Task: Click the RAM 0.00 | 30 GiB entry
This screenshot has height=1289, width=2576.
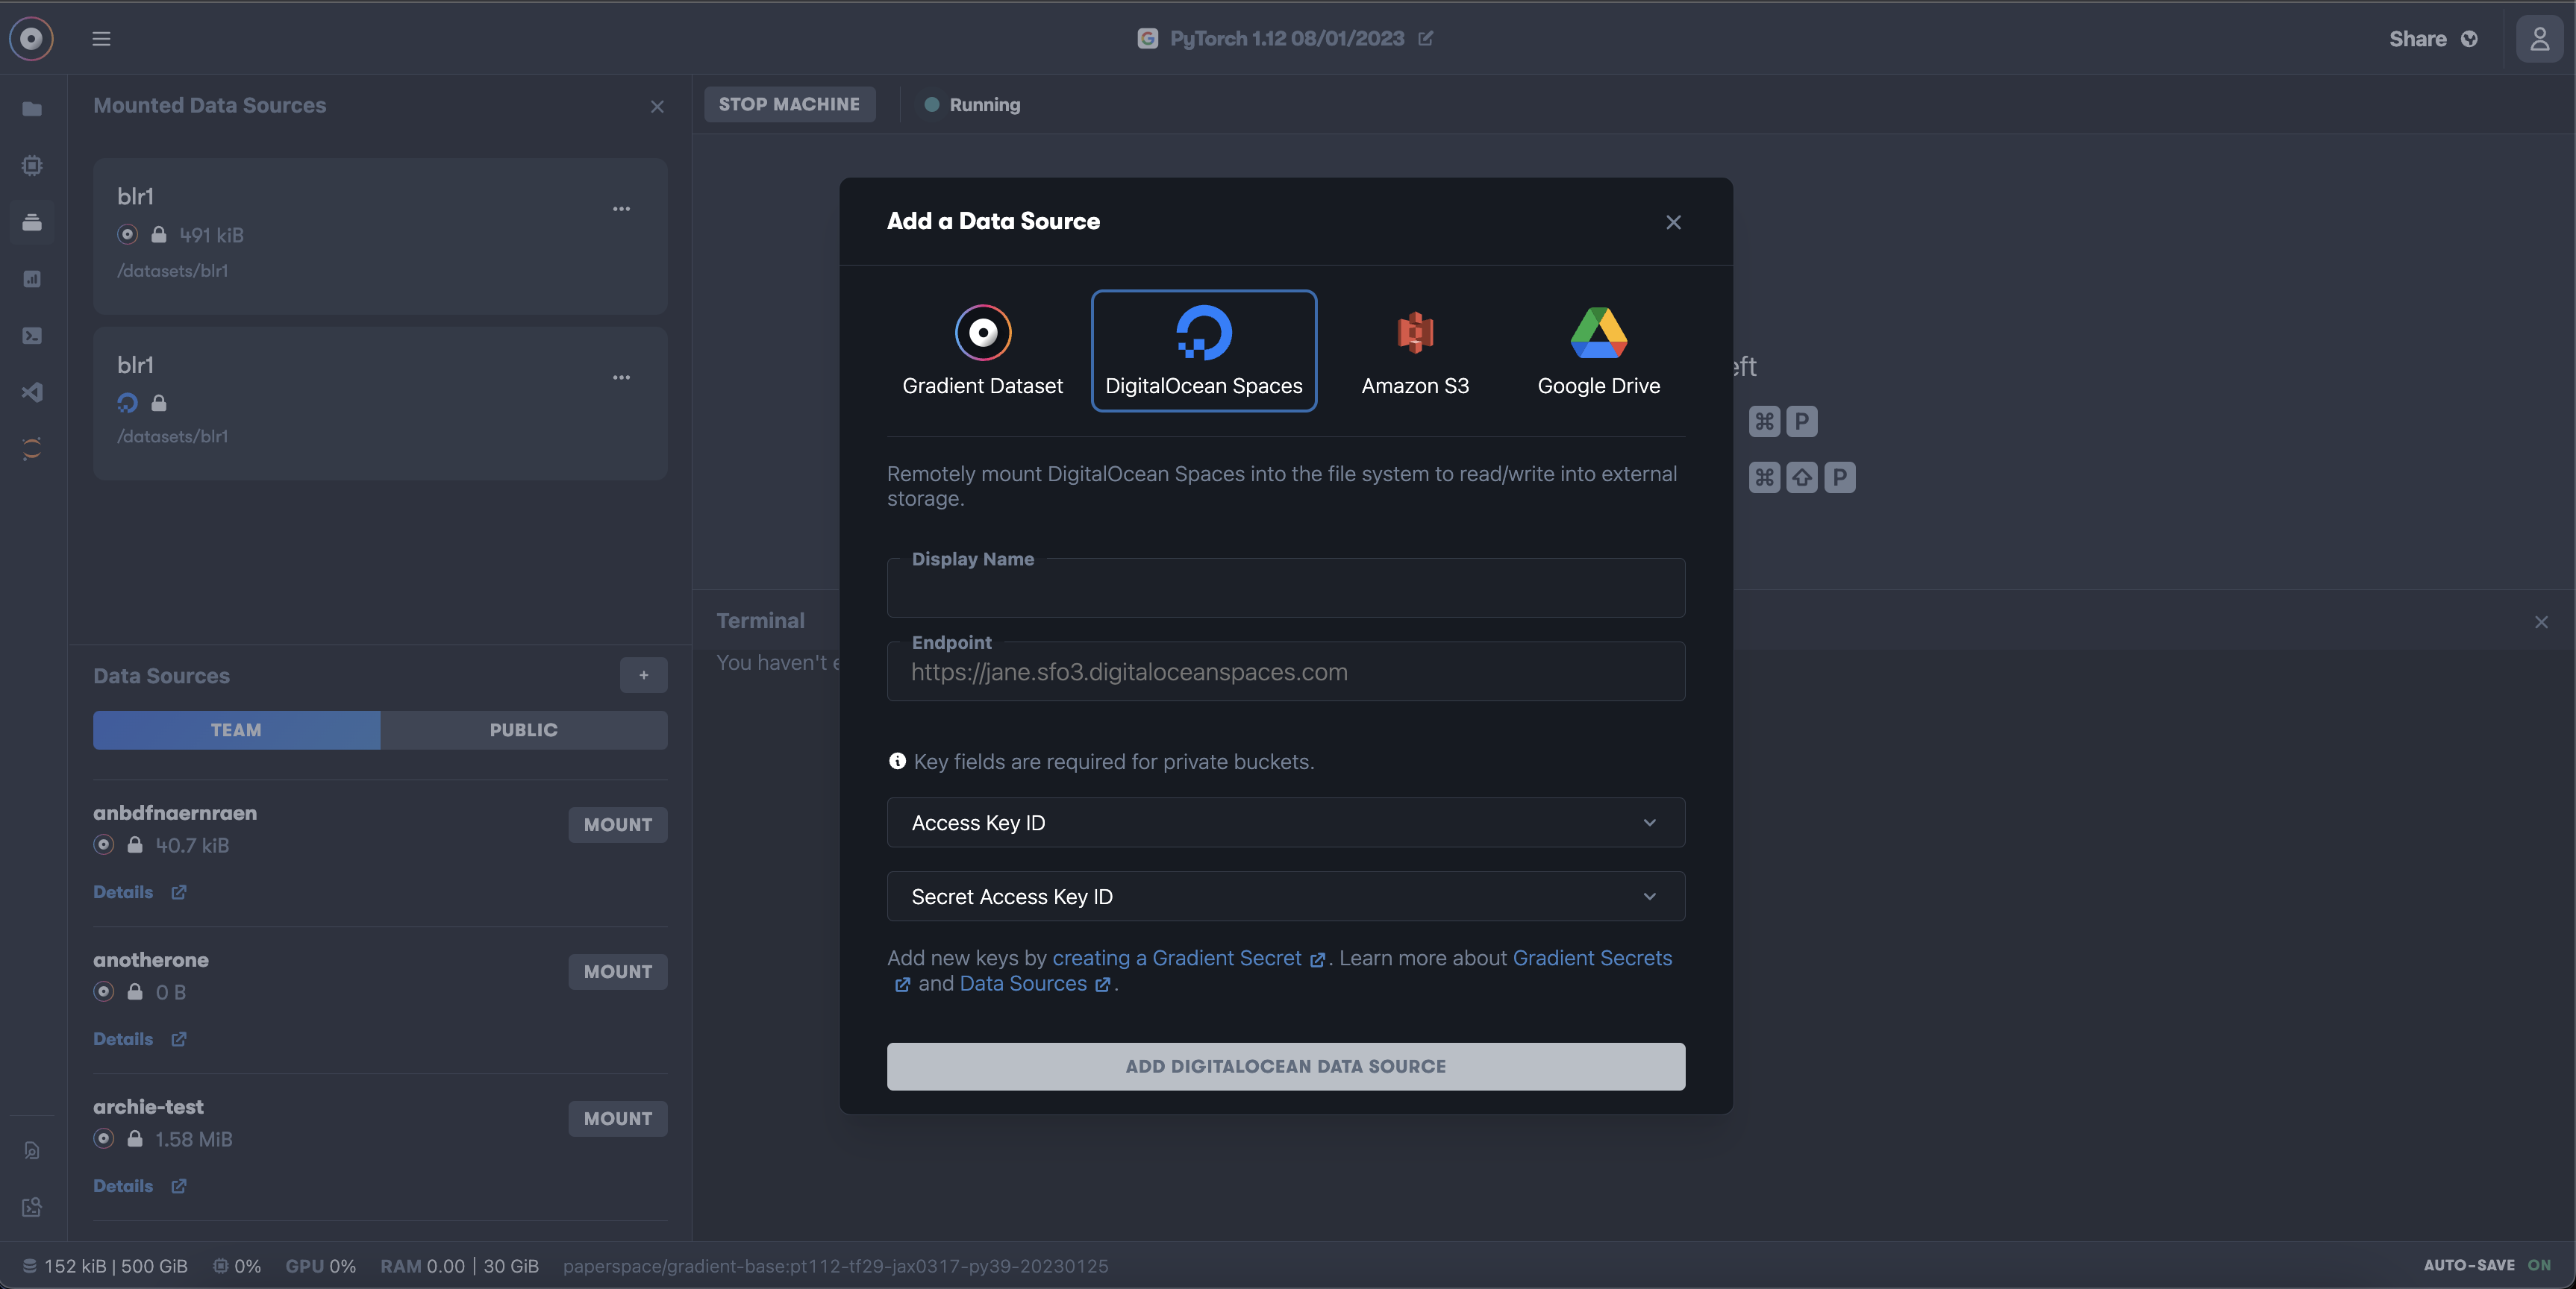Action: click(459, 1266)
